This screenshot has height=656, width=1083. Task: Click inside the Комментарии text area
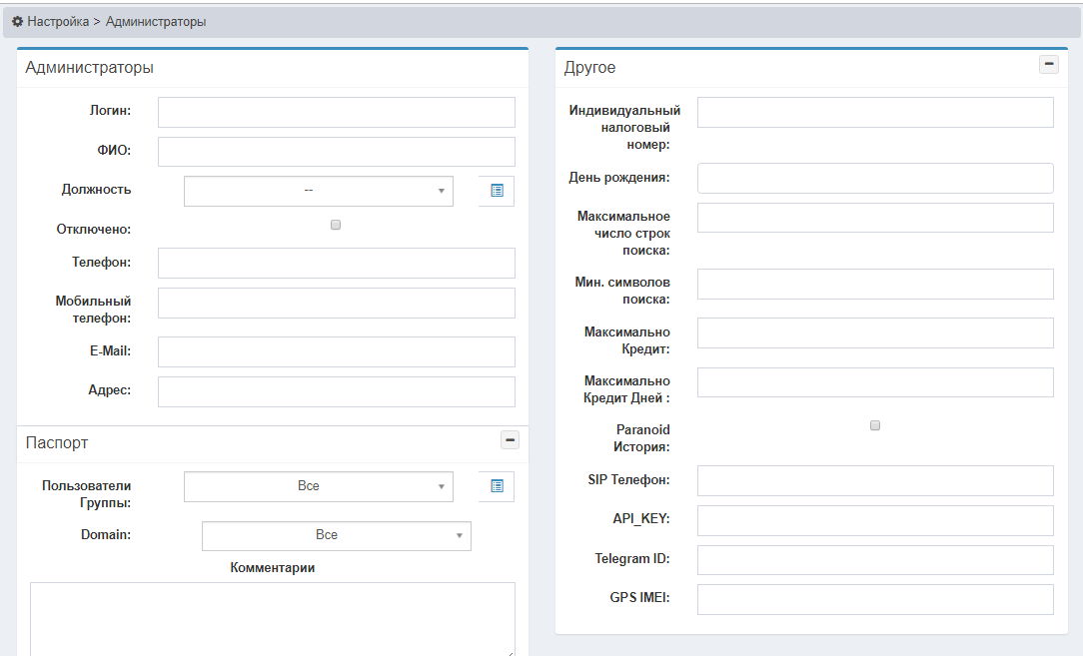pos(272,617)
